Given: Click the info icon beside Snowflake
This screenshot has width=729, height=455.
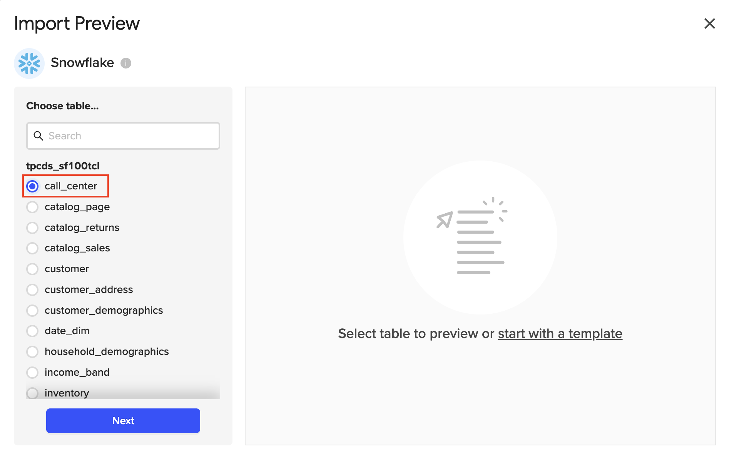Looking at the screenshot, I should pyautogui.click(x=126, y=63).
